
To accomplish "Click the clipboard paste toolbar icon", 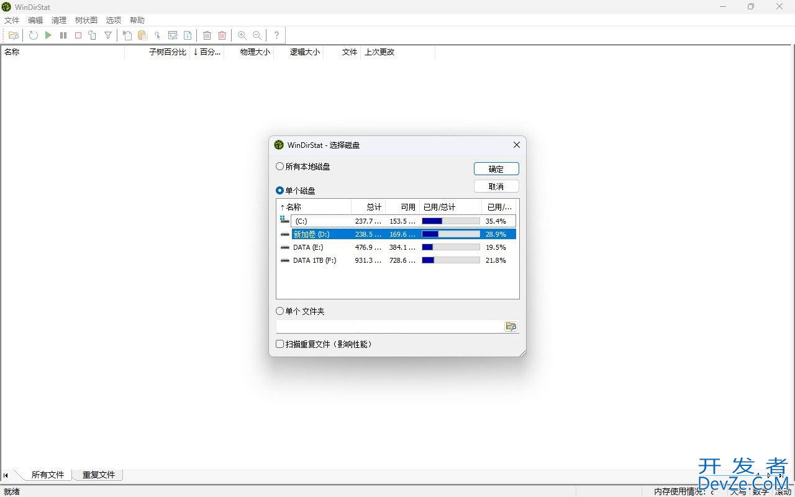I will (142, 35).
